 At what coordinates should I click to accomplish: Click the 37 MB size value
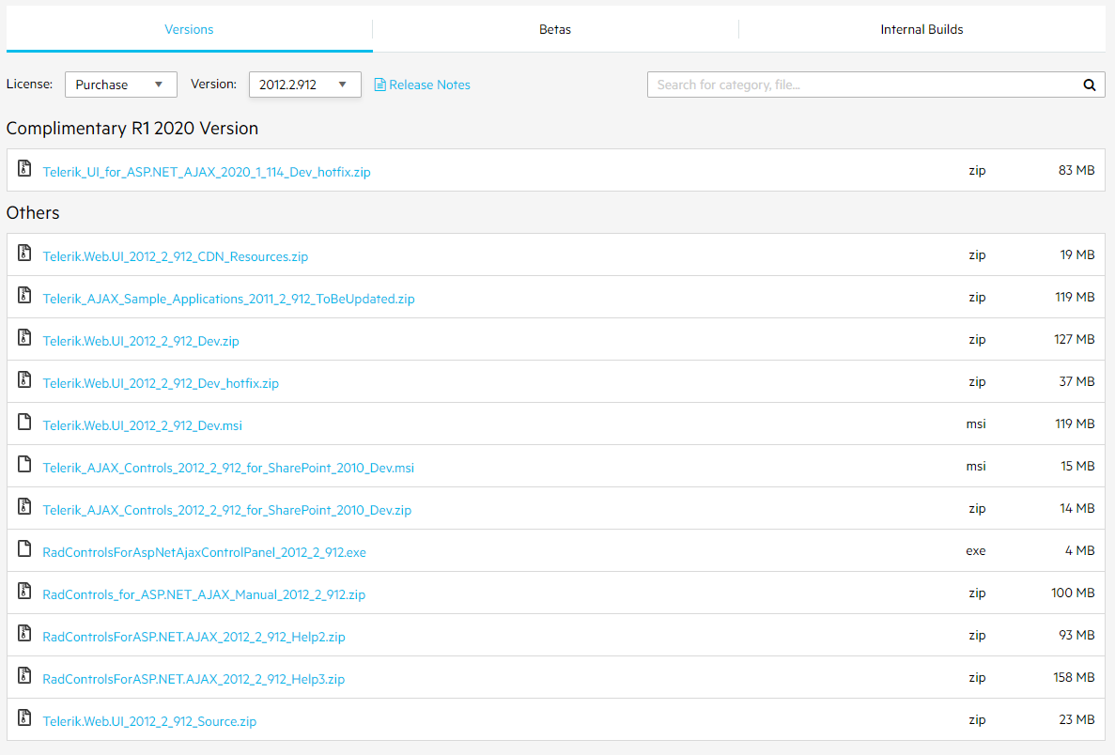tap(1076, 382)
